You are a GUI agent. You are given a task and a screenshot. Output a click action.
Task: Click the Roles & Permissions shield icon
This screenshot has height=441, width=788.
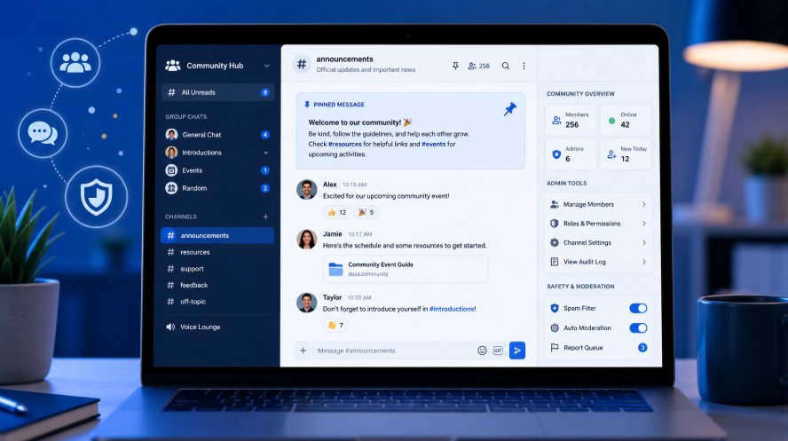[555, 224]
